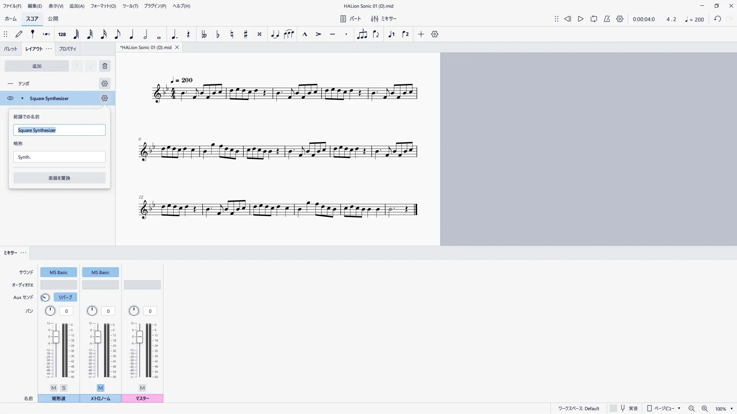Click the tie tool icon
Screen dimensions: 737x414
tap(275, 34)
